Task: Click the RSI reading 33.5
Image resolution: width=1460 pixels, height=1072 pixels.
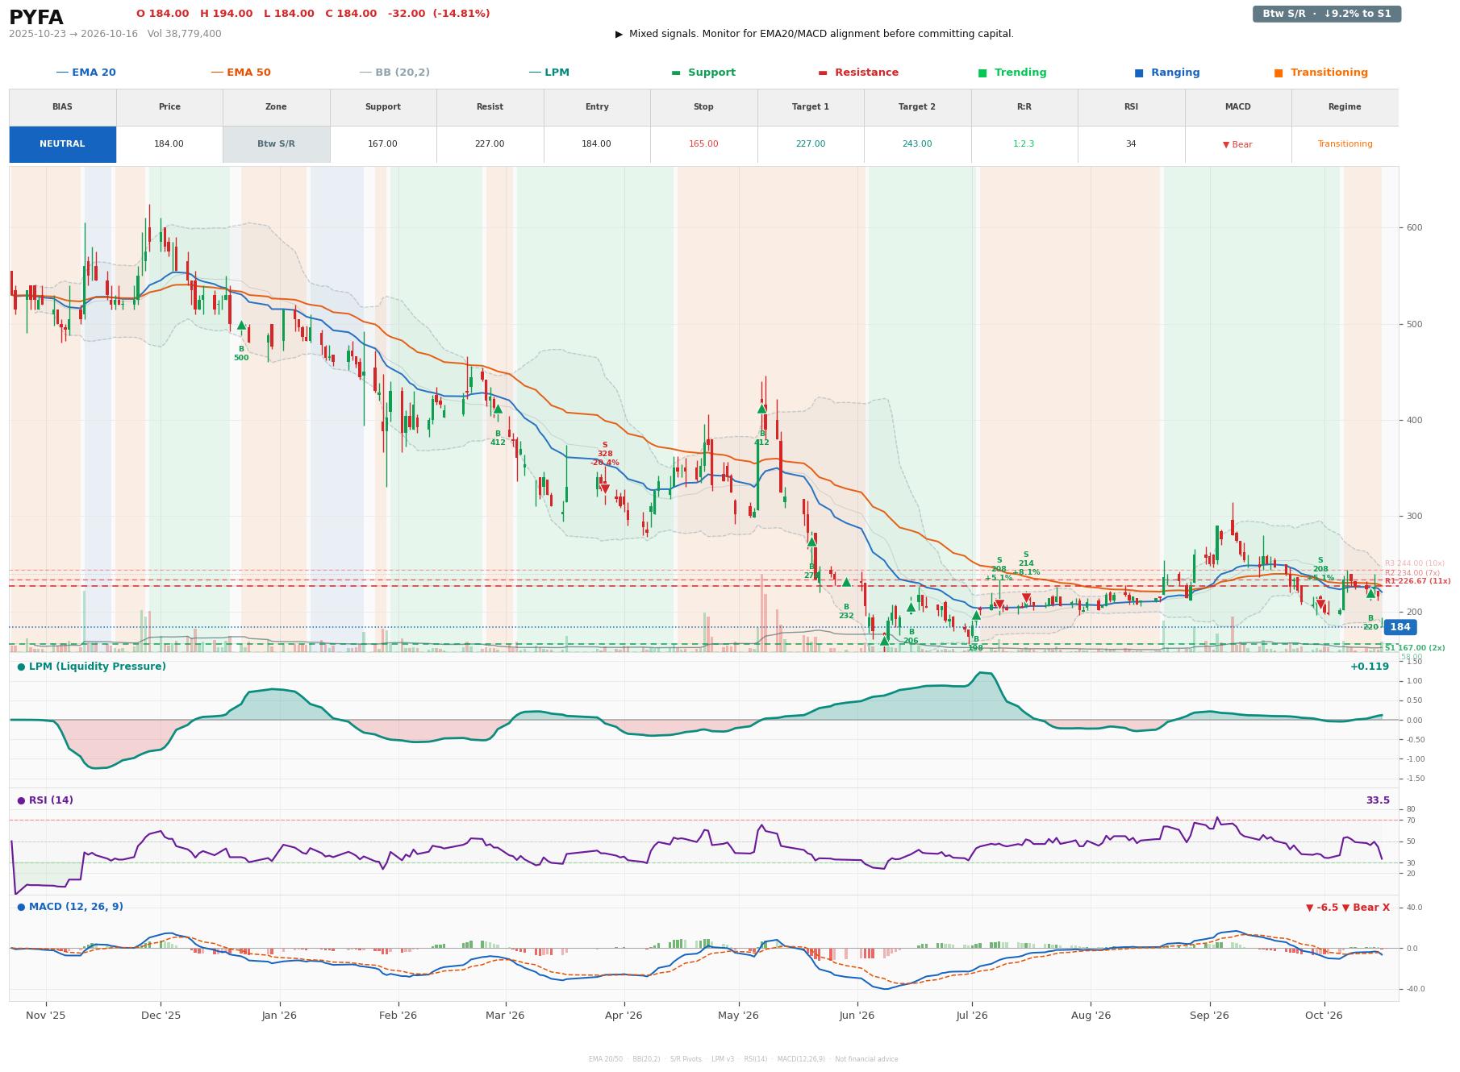Action: [1378, 800]
